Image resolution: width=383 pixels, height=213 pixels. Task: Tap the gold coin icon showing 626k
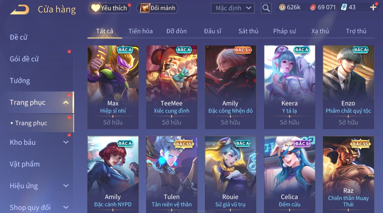click(x=282, y=7)
